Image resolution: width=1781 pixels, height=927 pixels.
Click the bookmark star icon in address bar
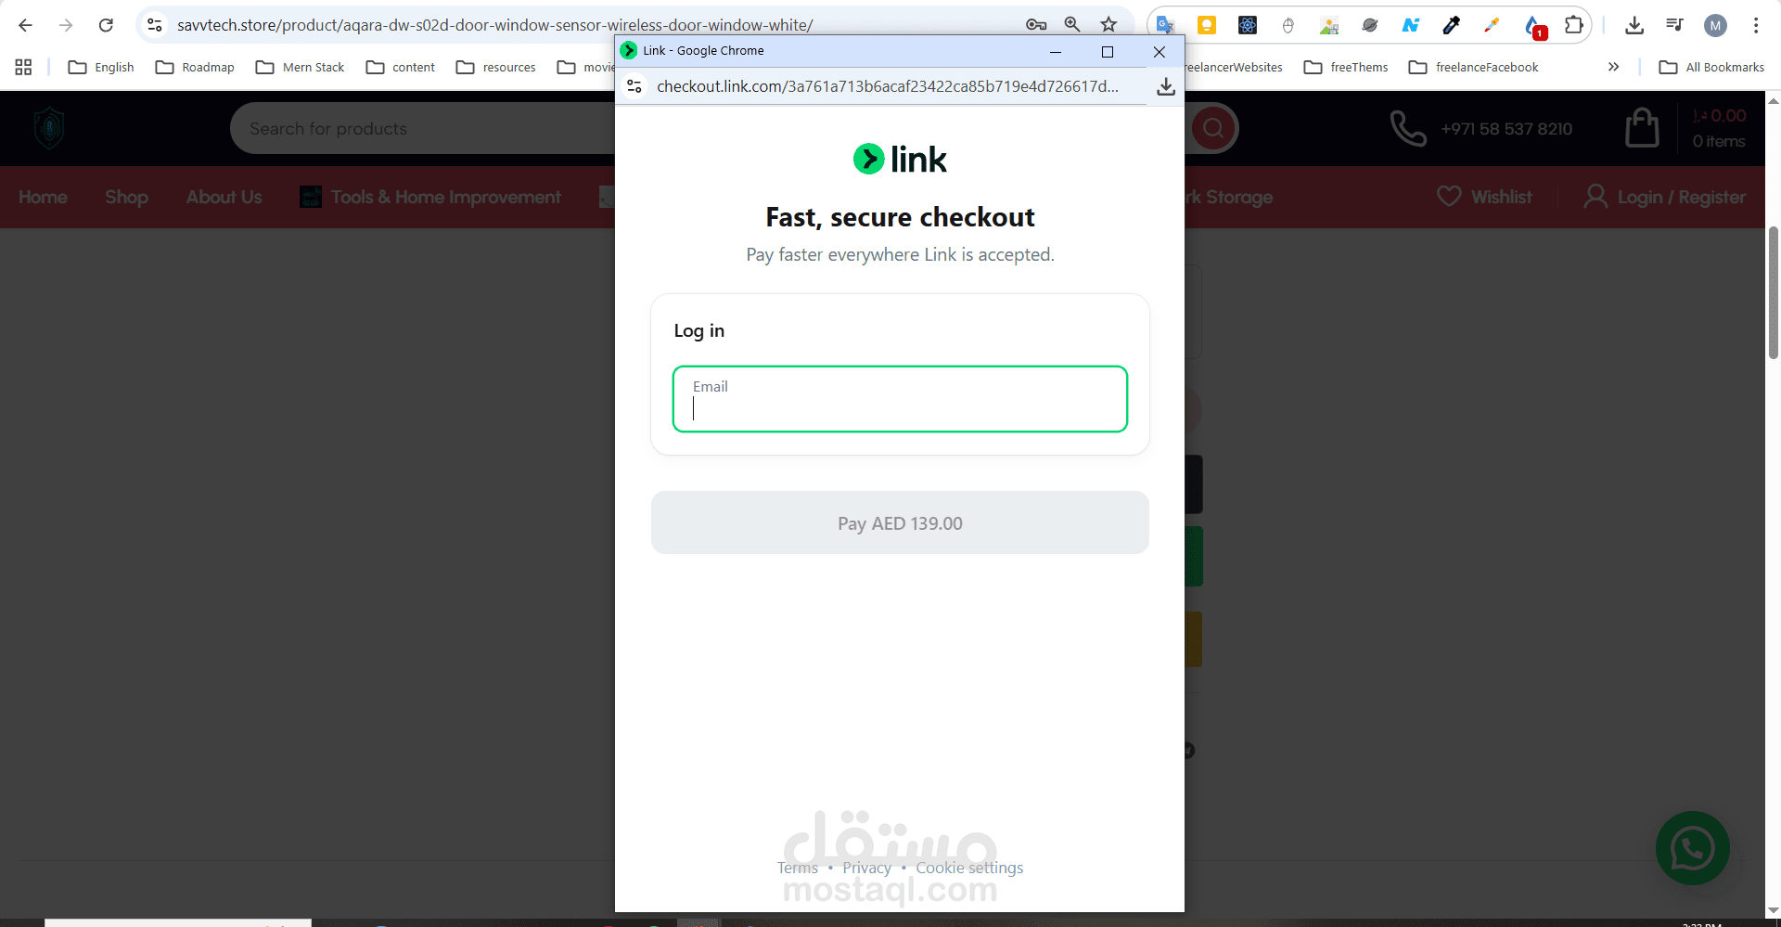tap(1108, 25)
